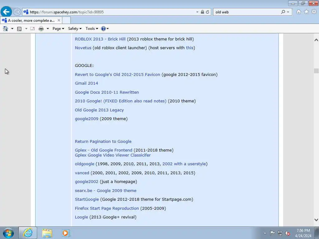Click the security lock icon in address bar
319x239 pixels.
[x=202, y=12]
